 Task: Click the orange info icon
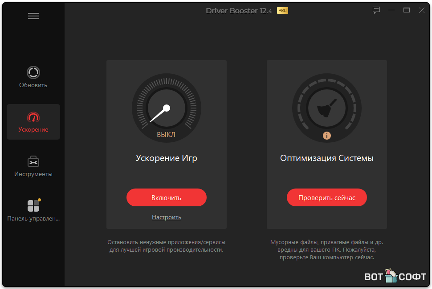click(x=327, y=136)
